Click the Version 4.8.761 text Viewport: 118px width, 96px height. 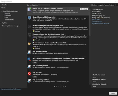pos(96,12)
